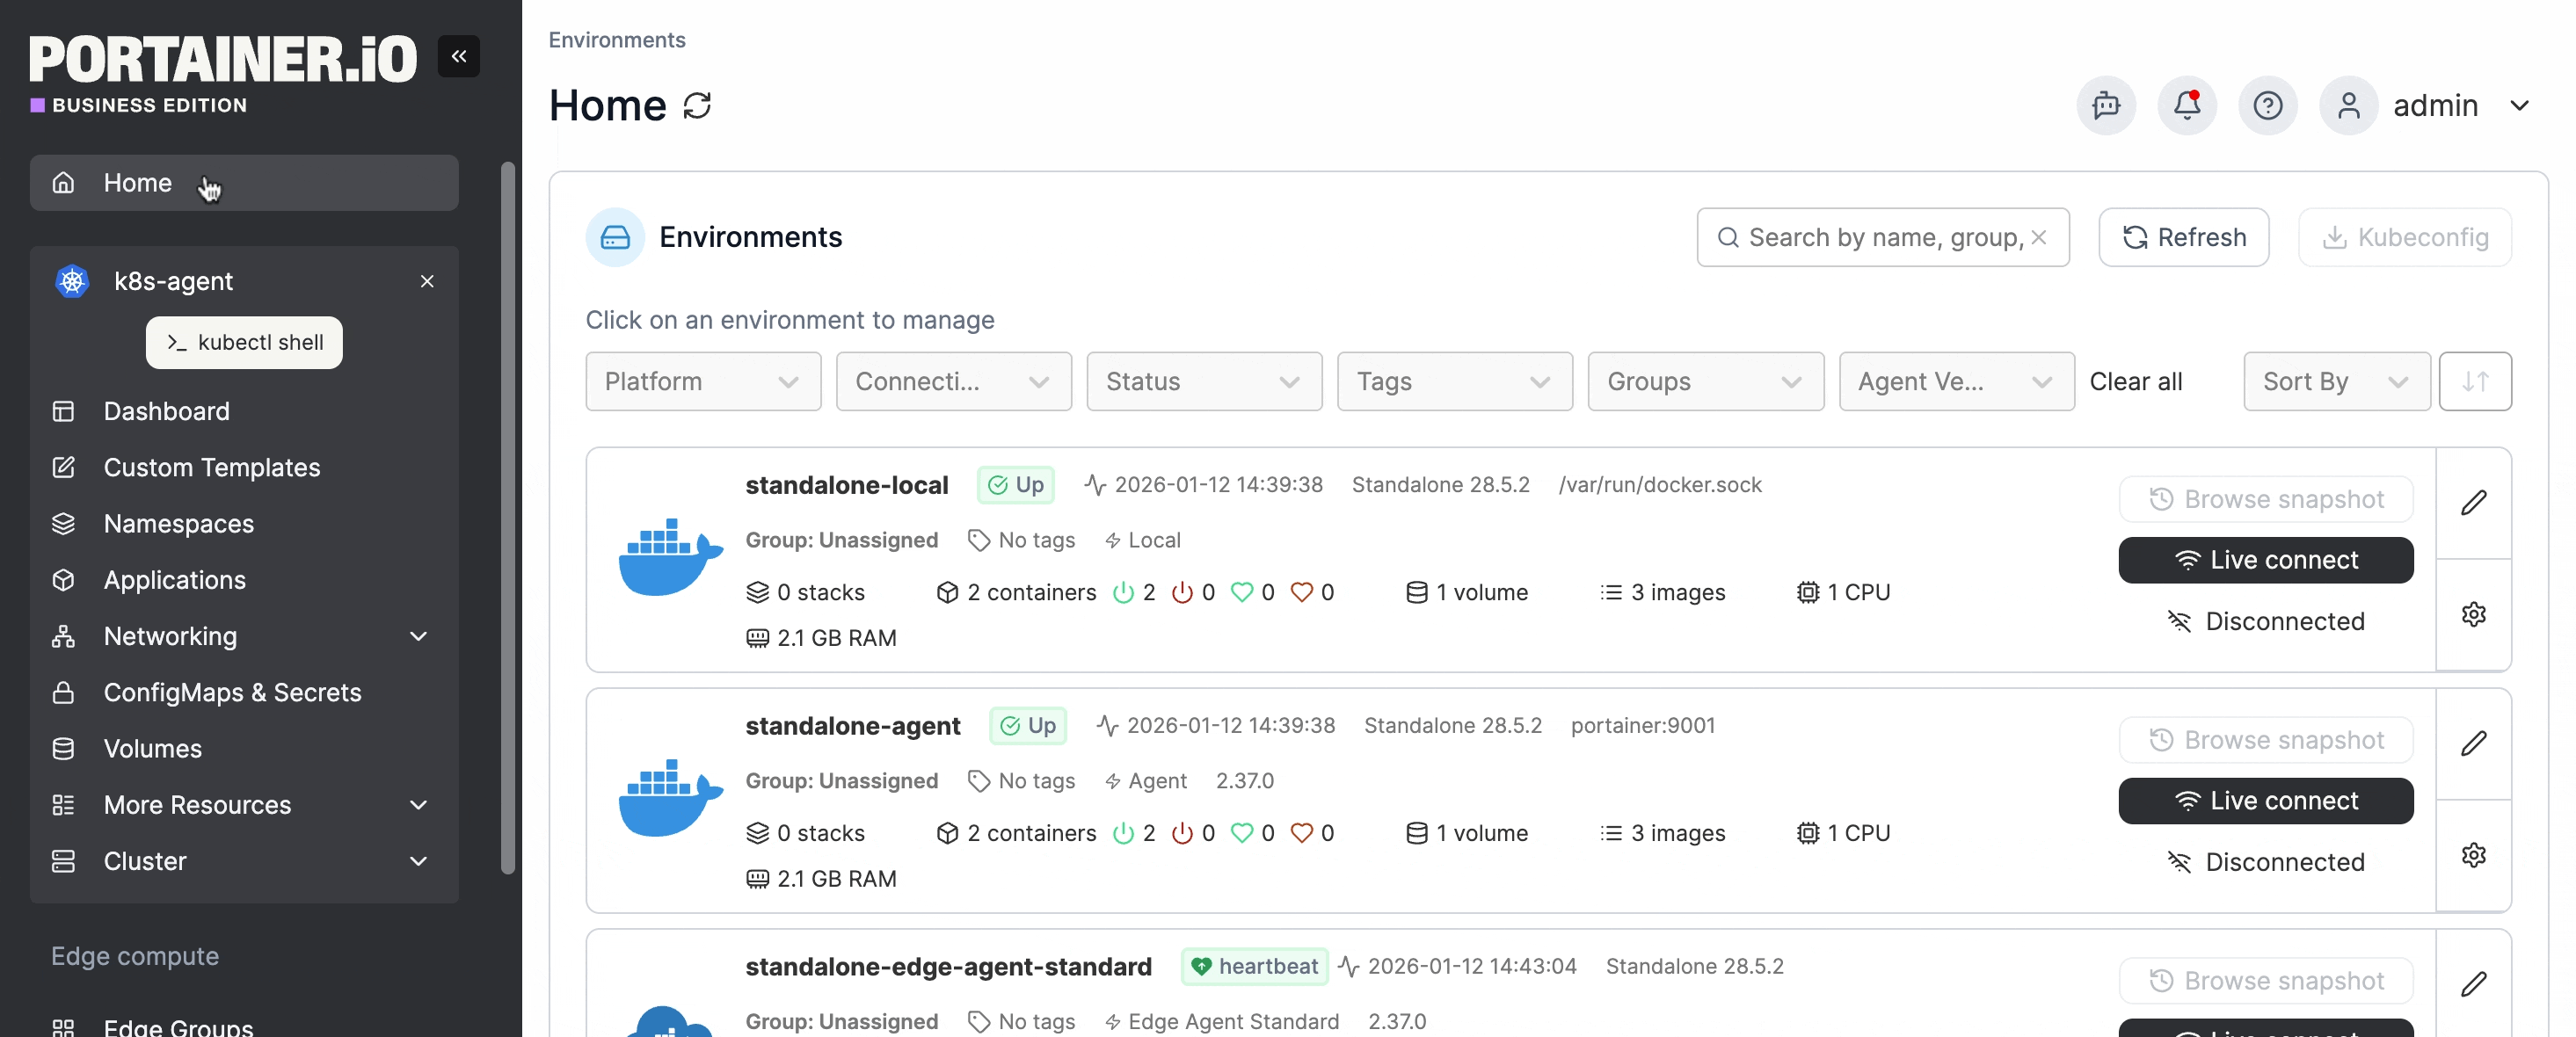2576x1037 pixels.
Task: Close the k8s-agent environment panel
Action: 427,281
